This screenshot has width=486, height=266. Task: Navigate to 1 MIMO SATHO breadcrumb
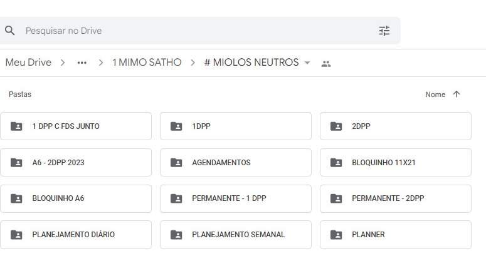click(147, 63)
